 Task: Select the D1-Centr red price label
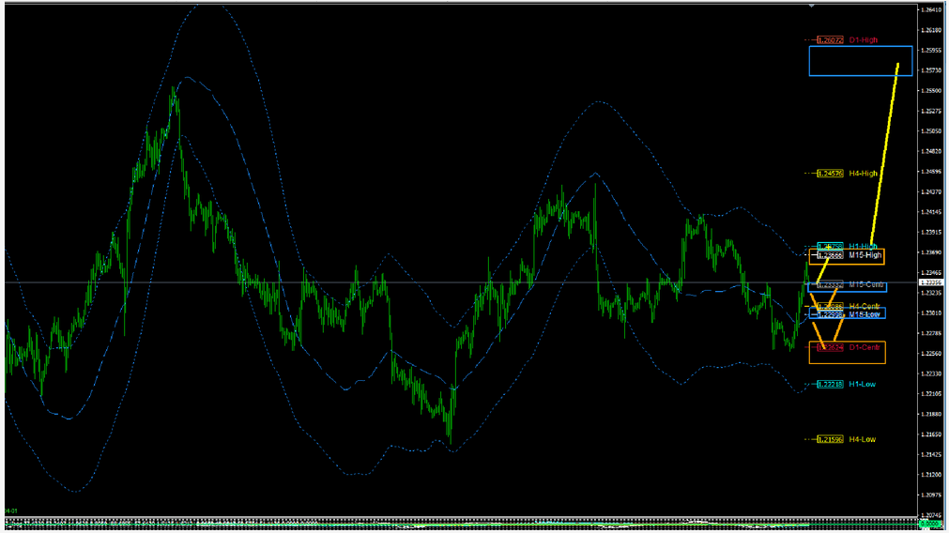[831, 347]
